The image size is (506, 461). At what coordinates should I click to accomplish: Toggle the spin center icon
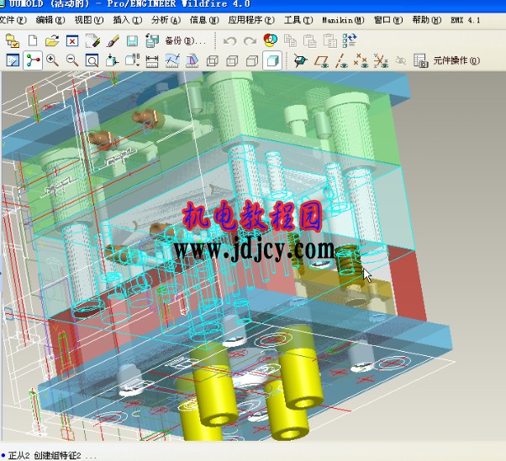point(33,60)
